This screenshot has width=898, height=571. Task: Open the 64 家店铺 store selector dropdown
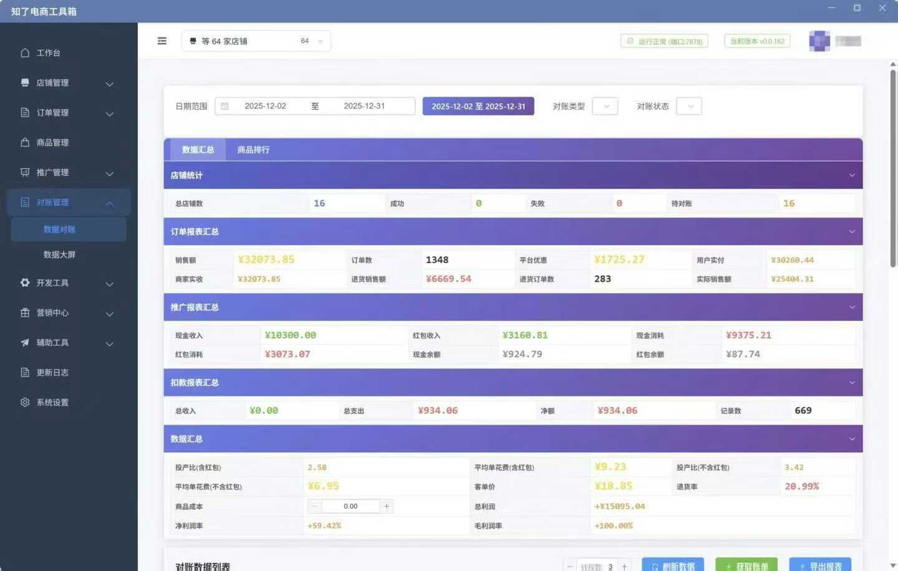256,41
